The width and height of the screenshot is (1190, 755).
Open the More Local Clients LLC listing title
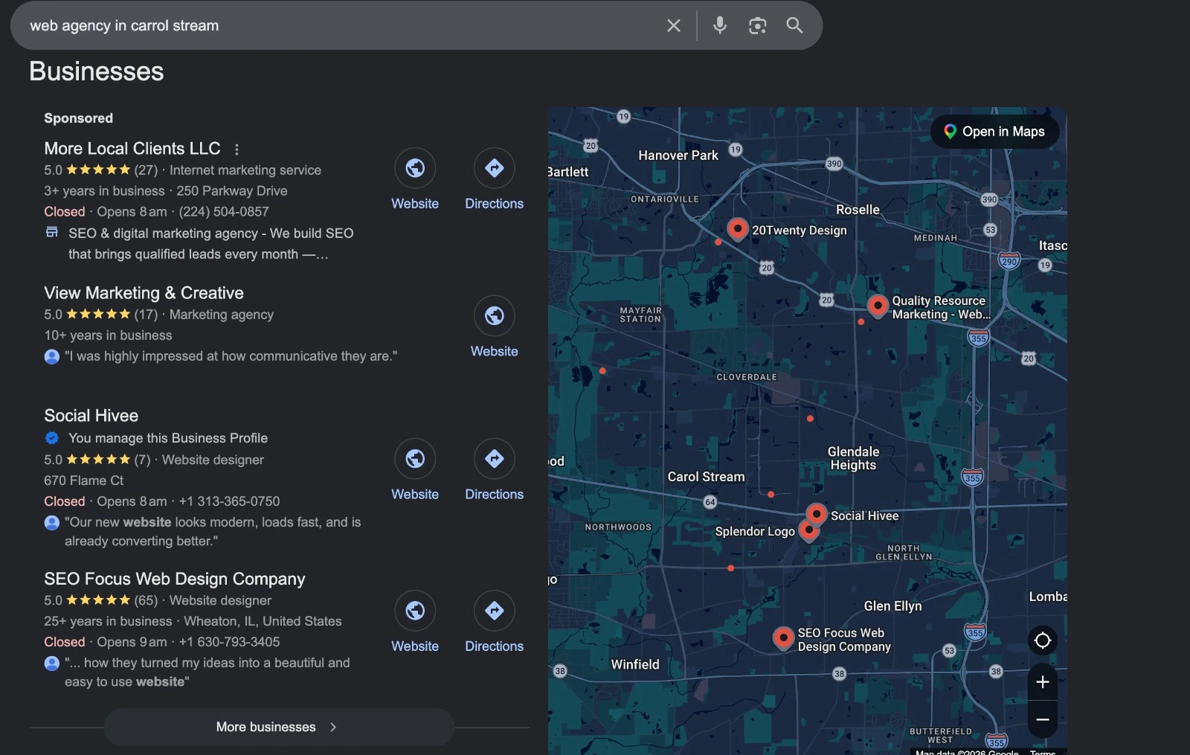point(132,149)
